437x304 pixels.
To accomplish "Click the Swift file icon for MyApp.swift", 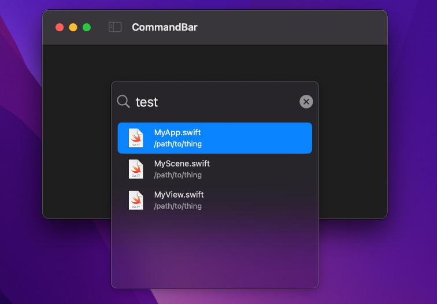I will click(x=136, y=138).
